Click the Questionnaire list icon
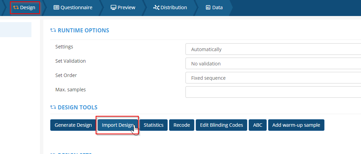The height and width of the screenshot is (154, 361). click(56, 7)
